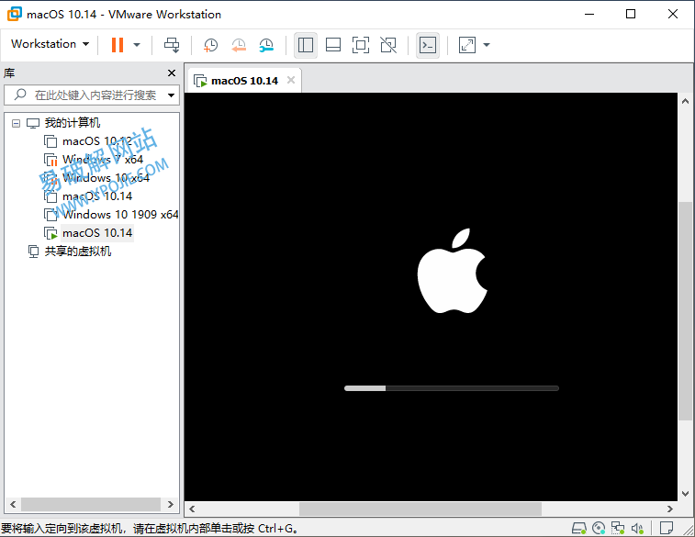This screenshot has width=695, height=537.
Task: Open stretch display options dropdown
Action: (x=487, y=45)
